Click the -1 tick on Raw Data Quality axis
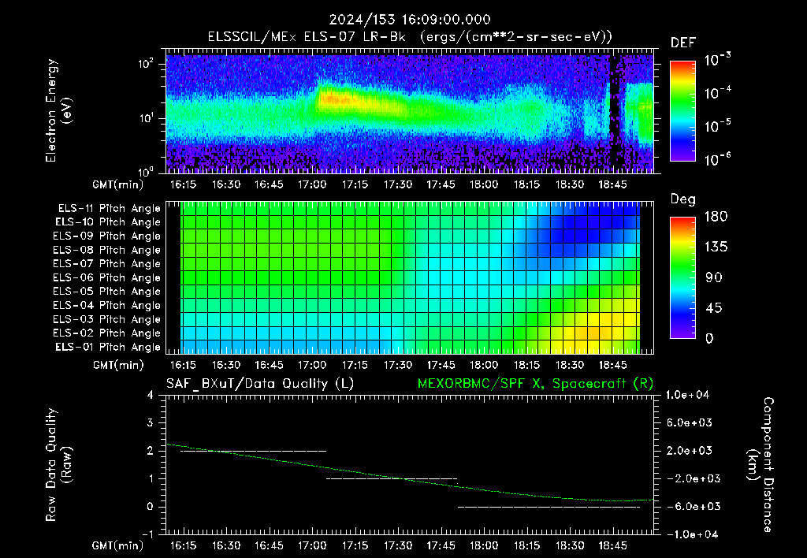This screenshot has width=807, height=558. (x=147, y=534)
